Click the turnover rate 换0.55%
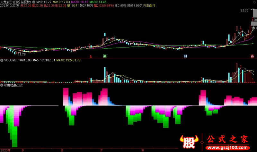 (x=120, y=6)
